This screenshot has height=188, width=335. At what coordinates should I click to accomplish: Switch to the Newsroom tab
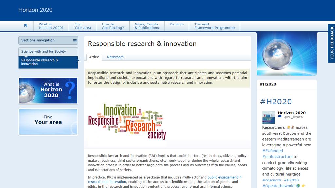tap(115, 57)
